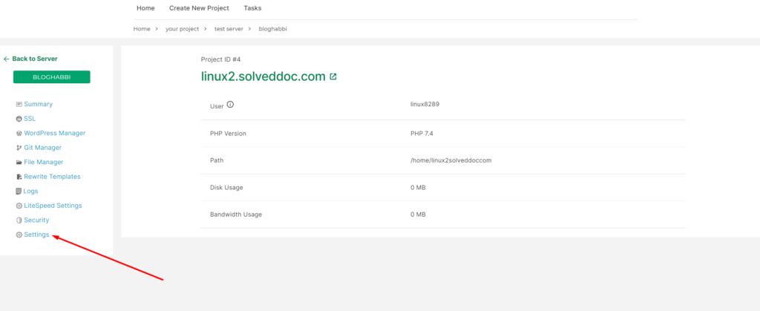Open the Security link

coord(36,220)
